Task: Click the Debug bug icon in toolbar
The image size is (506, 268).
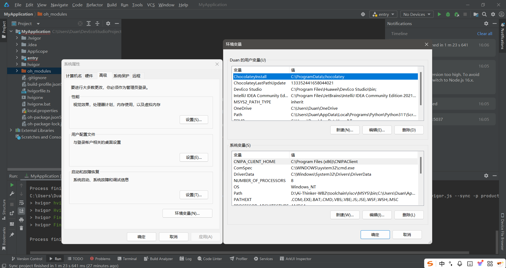Action: coord(448,14)
